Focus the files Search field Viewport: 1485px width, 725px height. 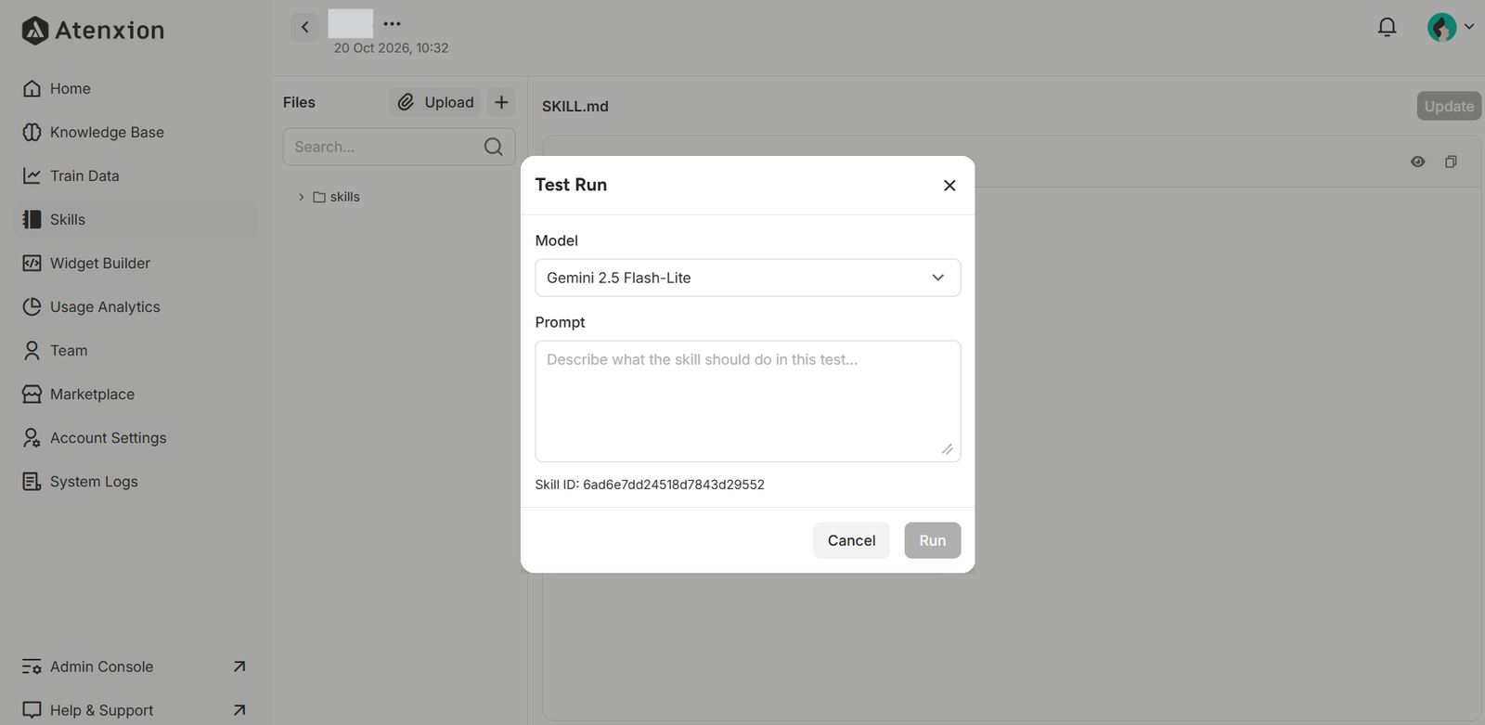[x=399, y=147]
